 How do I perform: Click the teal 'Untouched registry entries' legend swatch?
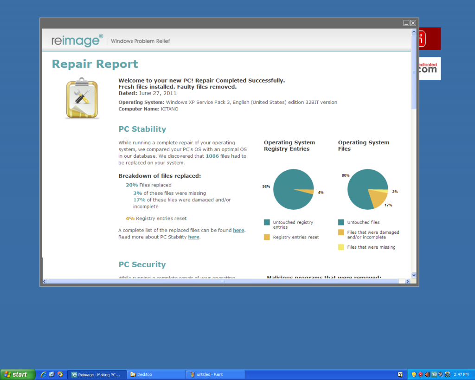point(267,222)
